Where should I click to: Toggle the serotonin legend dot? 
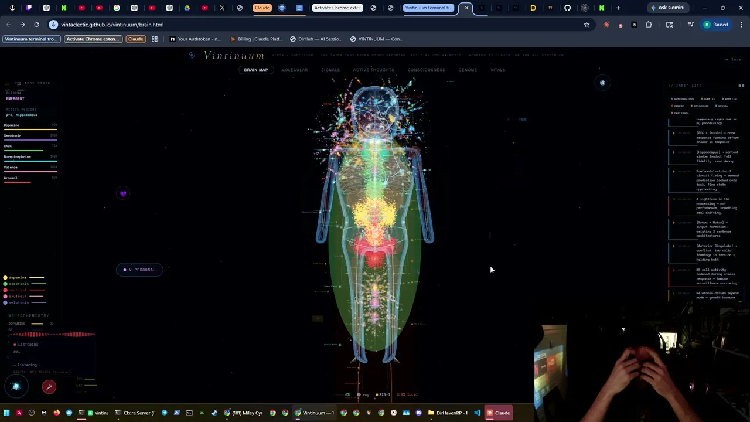pyautogui.click(x=5, y=284)
